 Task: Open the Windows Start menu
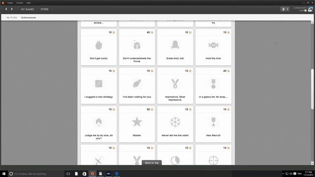(4, 174)
